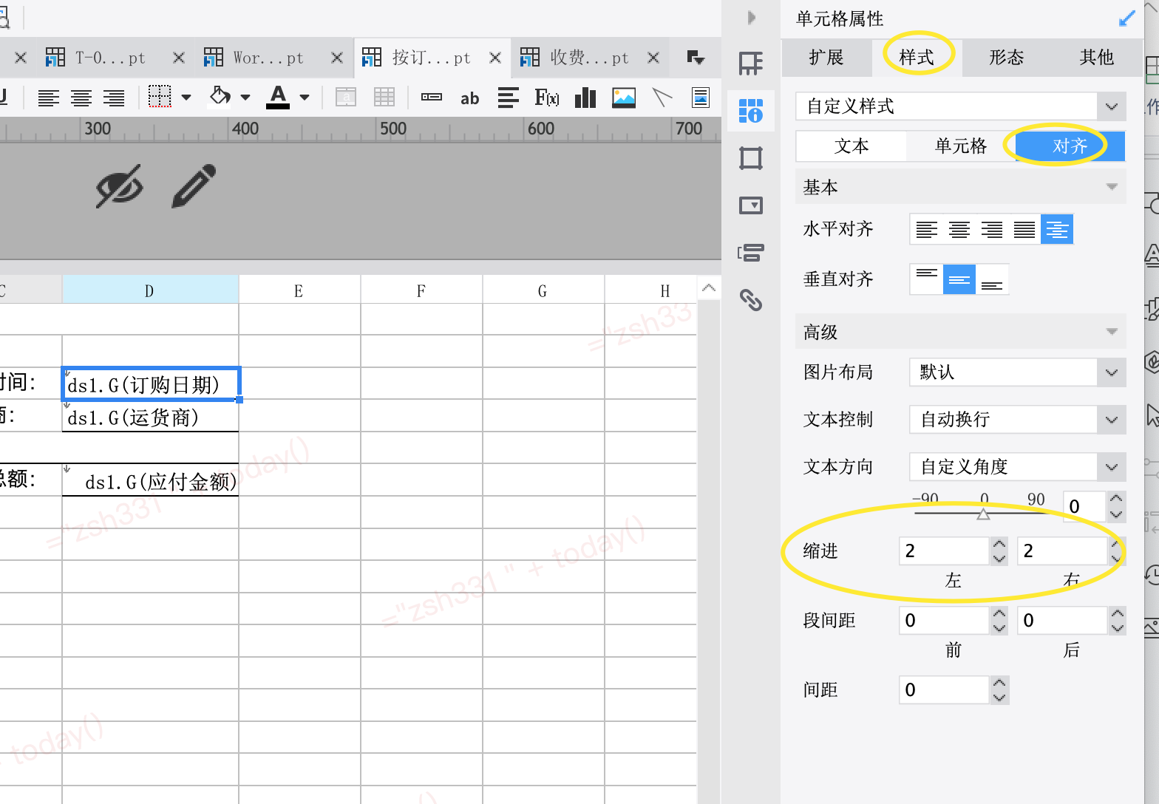
Task: Insert a formula with the F(x) icon
Action: tap(547, 97)
